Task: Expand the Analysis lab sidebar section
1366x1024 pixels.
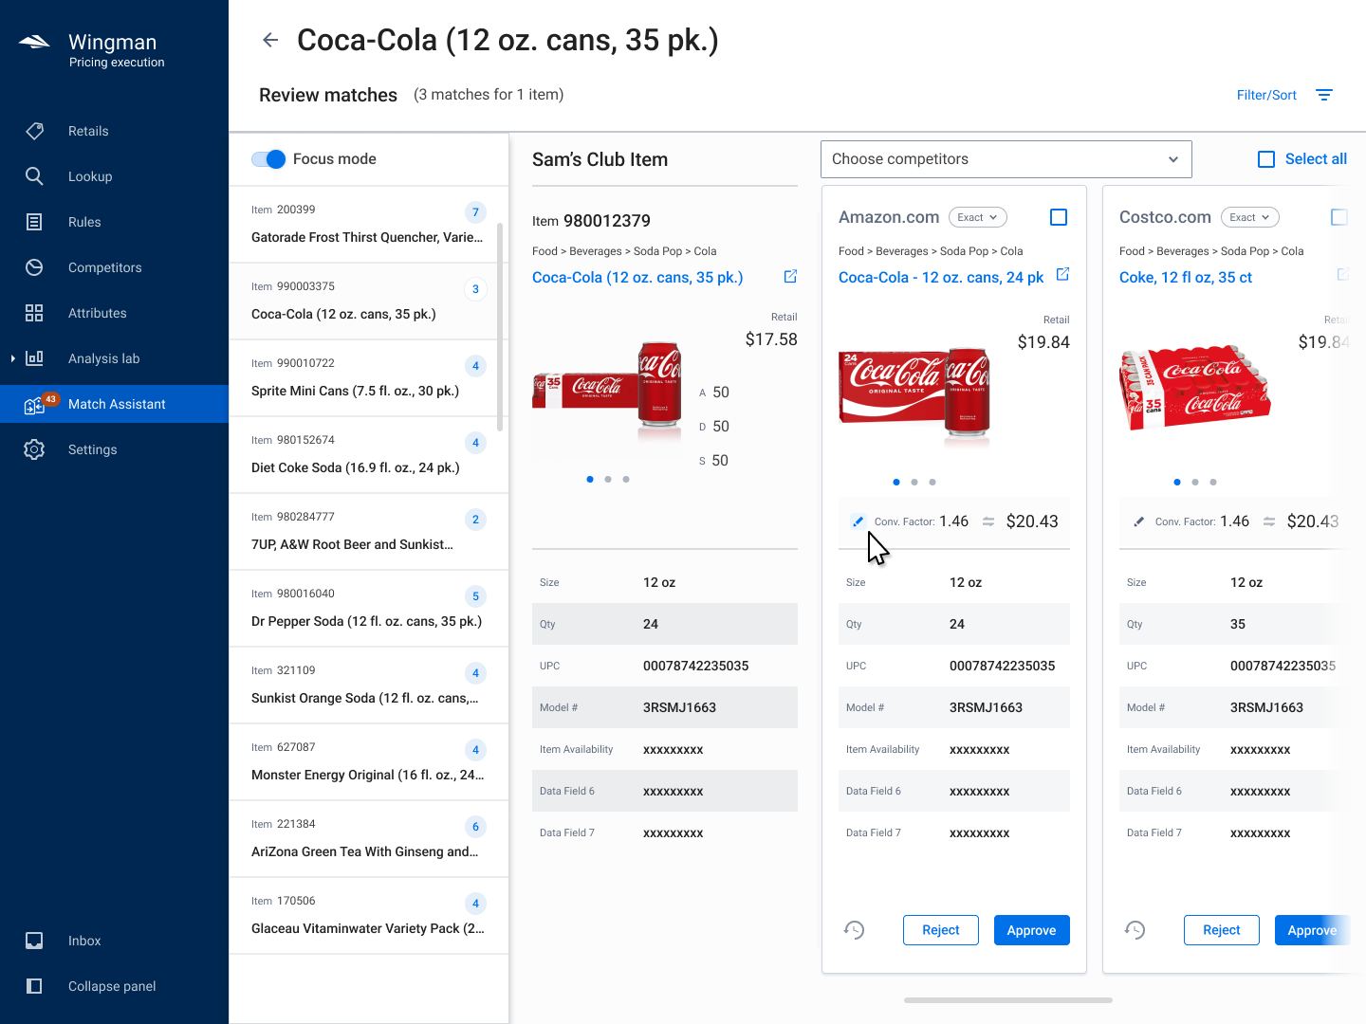Action: pyautogui.click(x=13, y=358)
